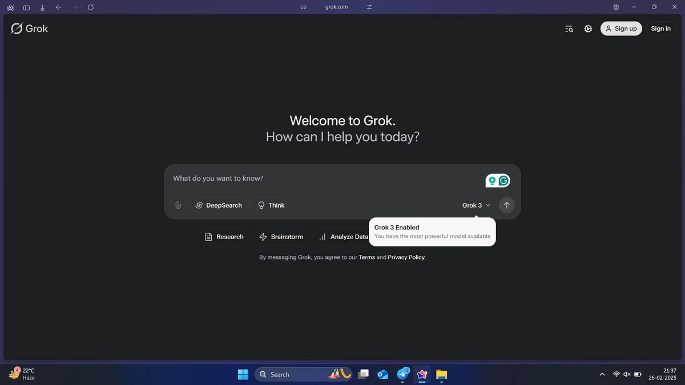Click 'Grok 3 Enabled' tooltip heading

click(397, 228)
